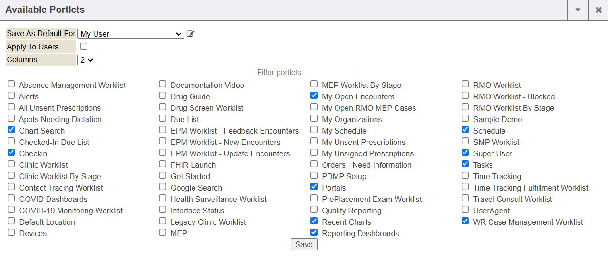Select the FHIR Launch portlet checkbox

(163, 164)
